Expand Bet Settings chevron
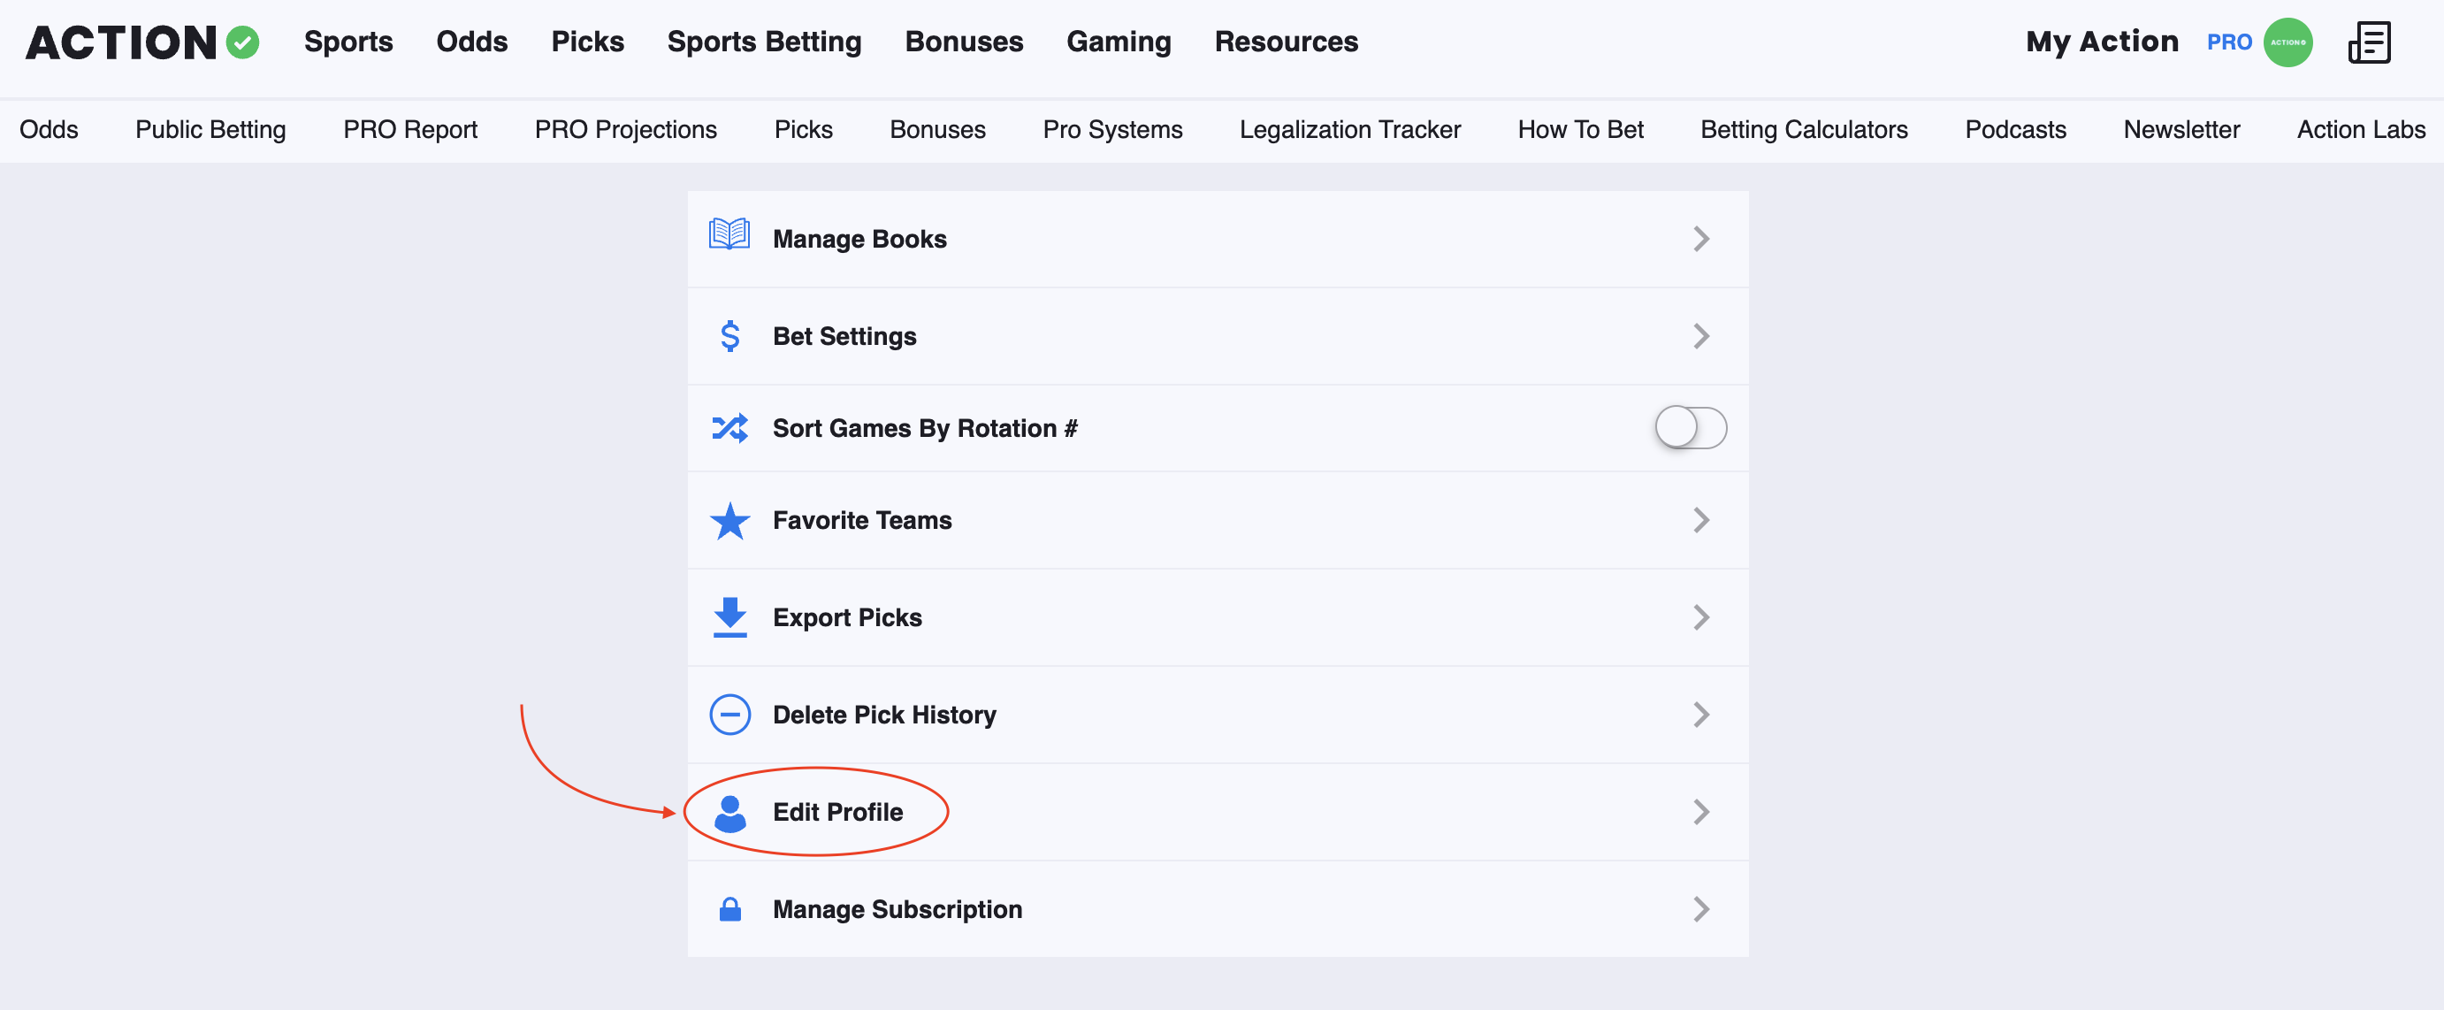Image resolution: width=2444 pixels, height=1010 pixels. (x=1701, y=336)
